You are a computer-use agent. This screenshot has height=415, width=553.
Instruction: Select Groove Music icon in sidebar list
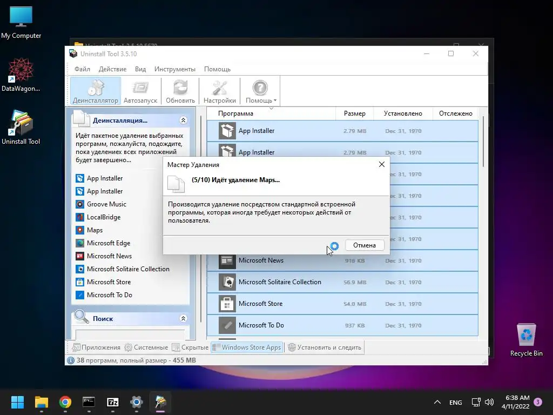coord(80,204)
